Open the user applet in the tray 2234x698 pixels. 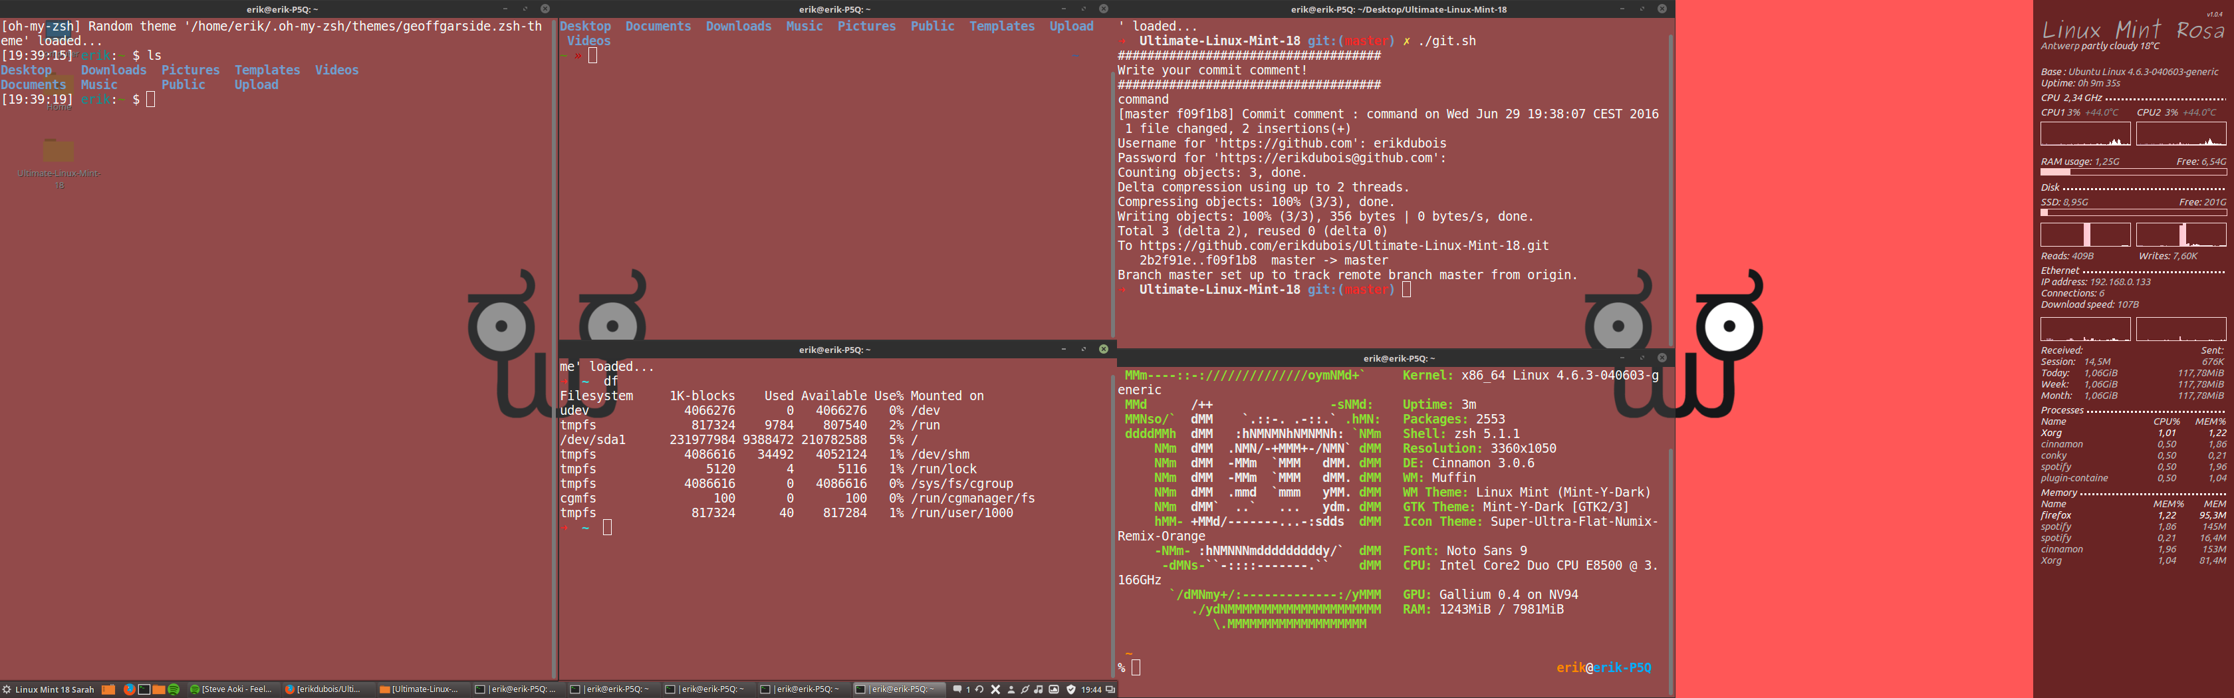[x=1011, y=689]
